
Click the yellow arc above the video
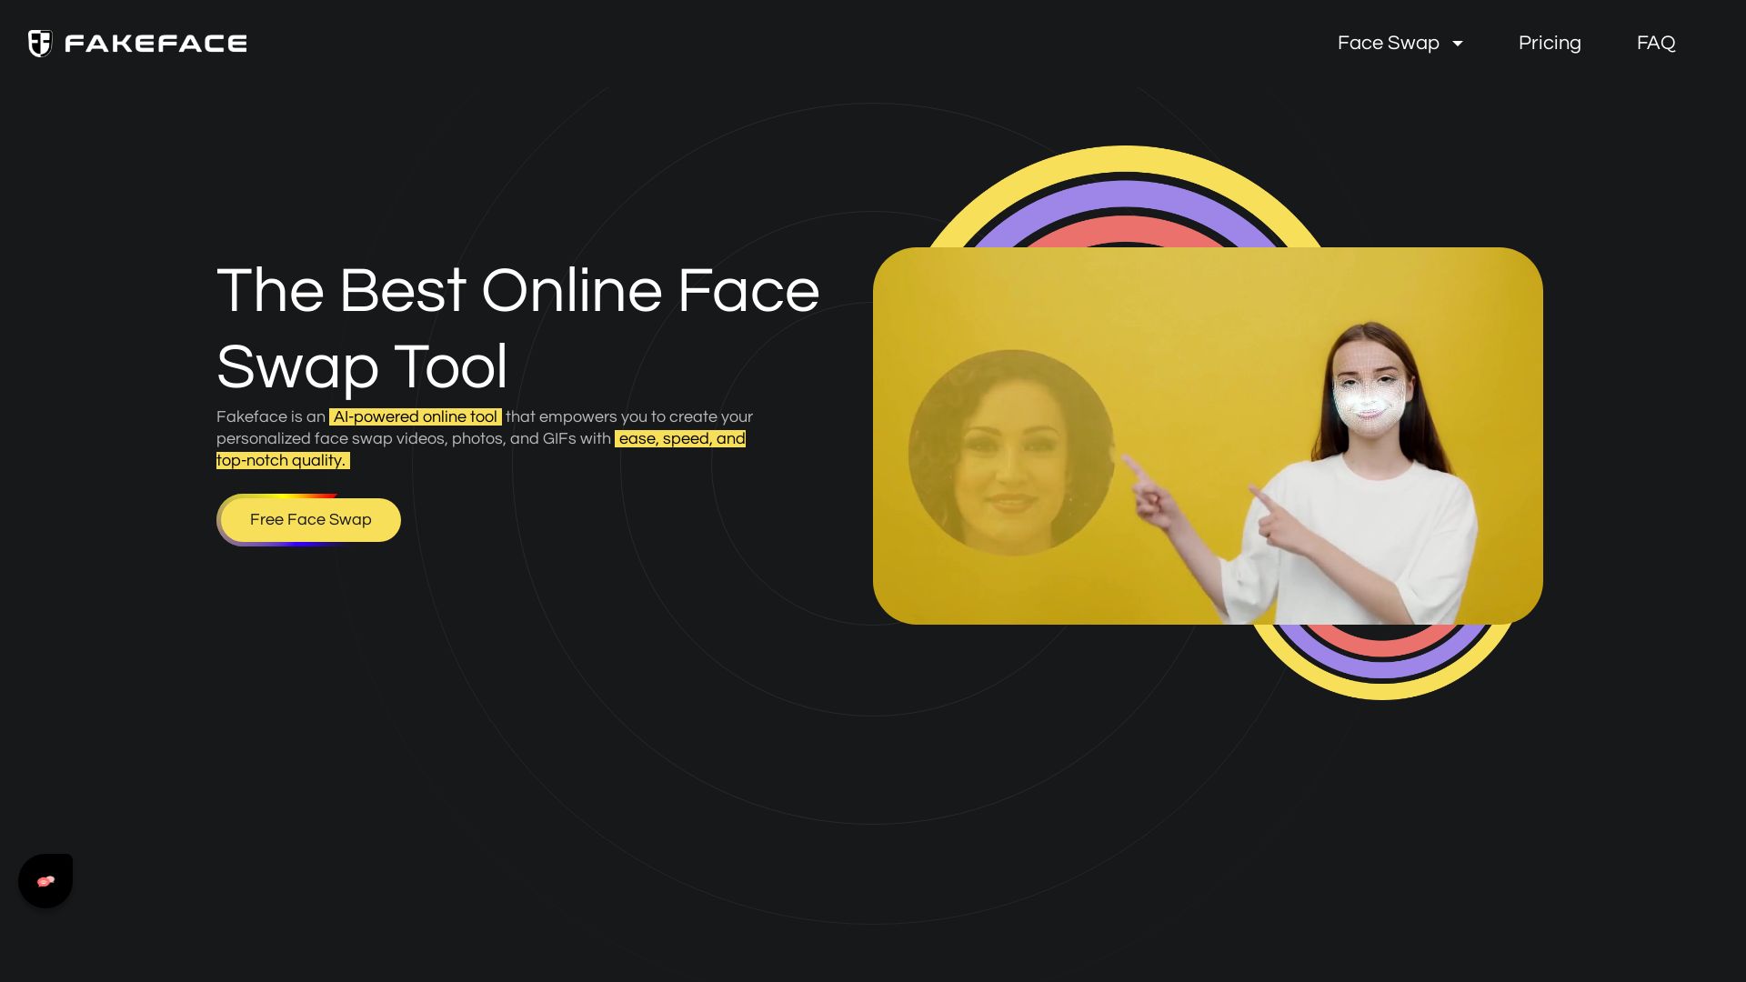(1125, 158)
